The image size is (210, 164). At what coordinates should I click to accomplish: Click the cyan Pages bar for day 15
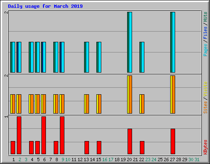click(x=100, y=57)
